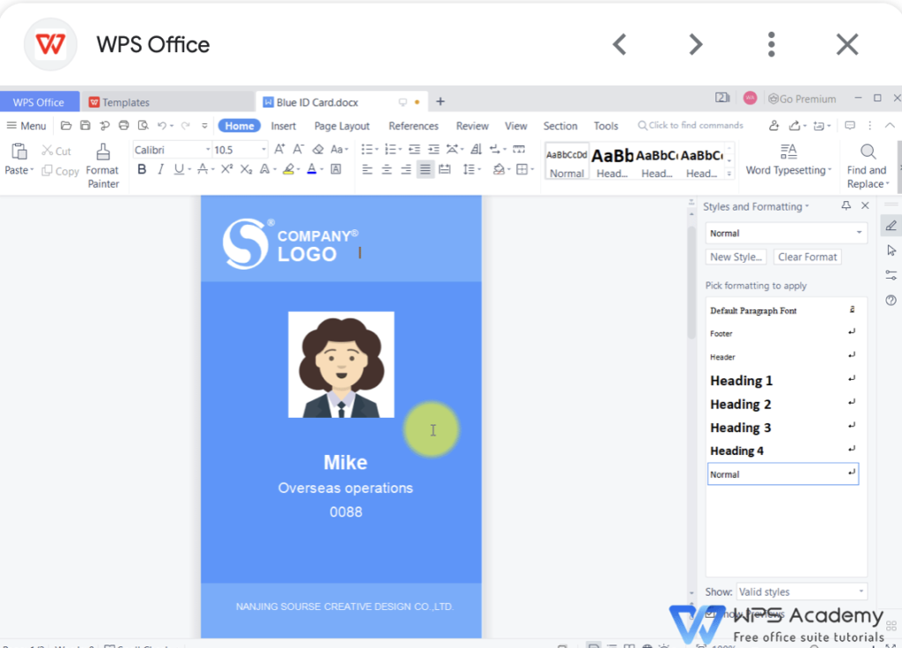This screenshot has height=648, width=902.
Task: Click the New Style button
Action: point(736,257)
